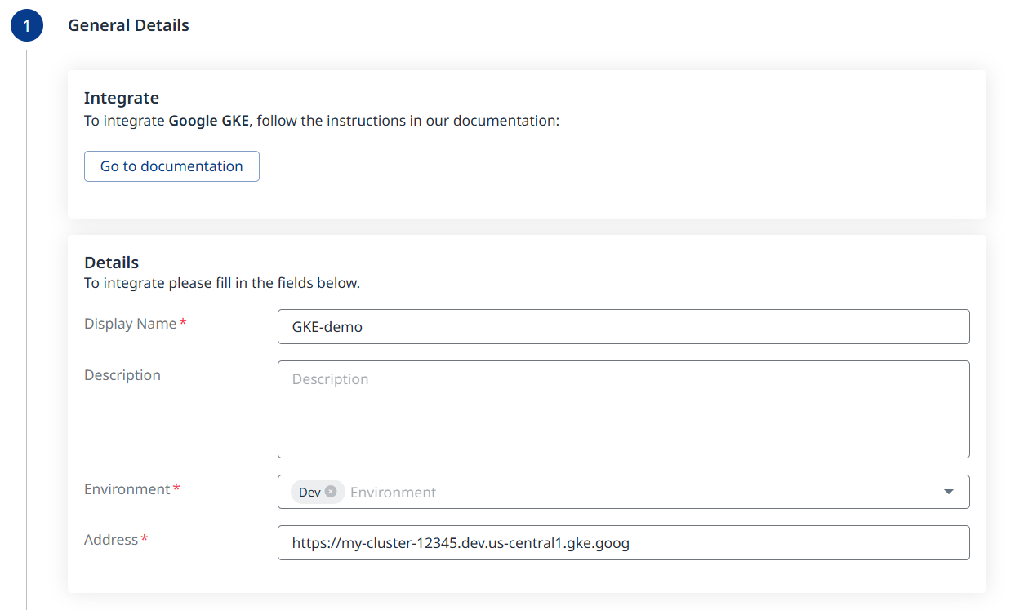1015x610 pixels.
Task: Click into the Description text area
Action: [x=623, y=409]
